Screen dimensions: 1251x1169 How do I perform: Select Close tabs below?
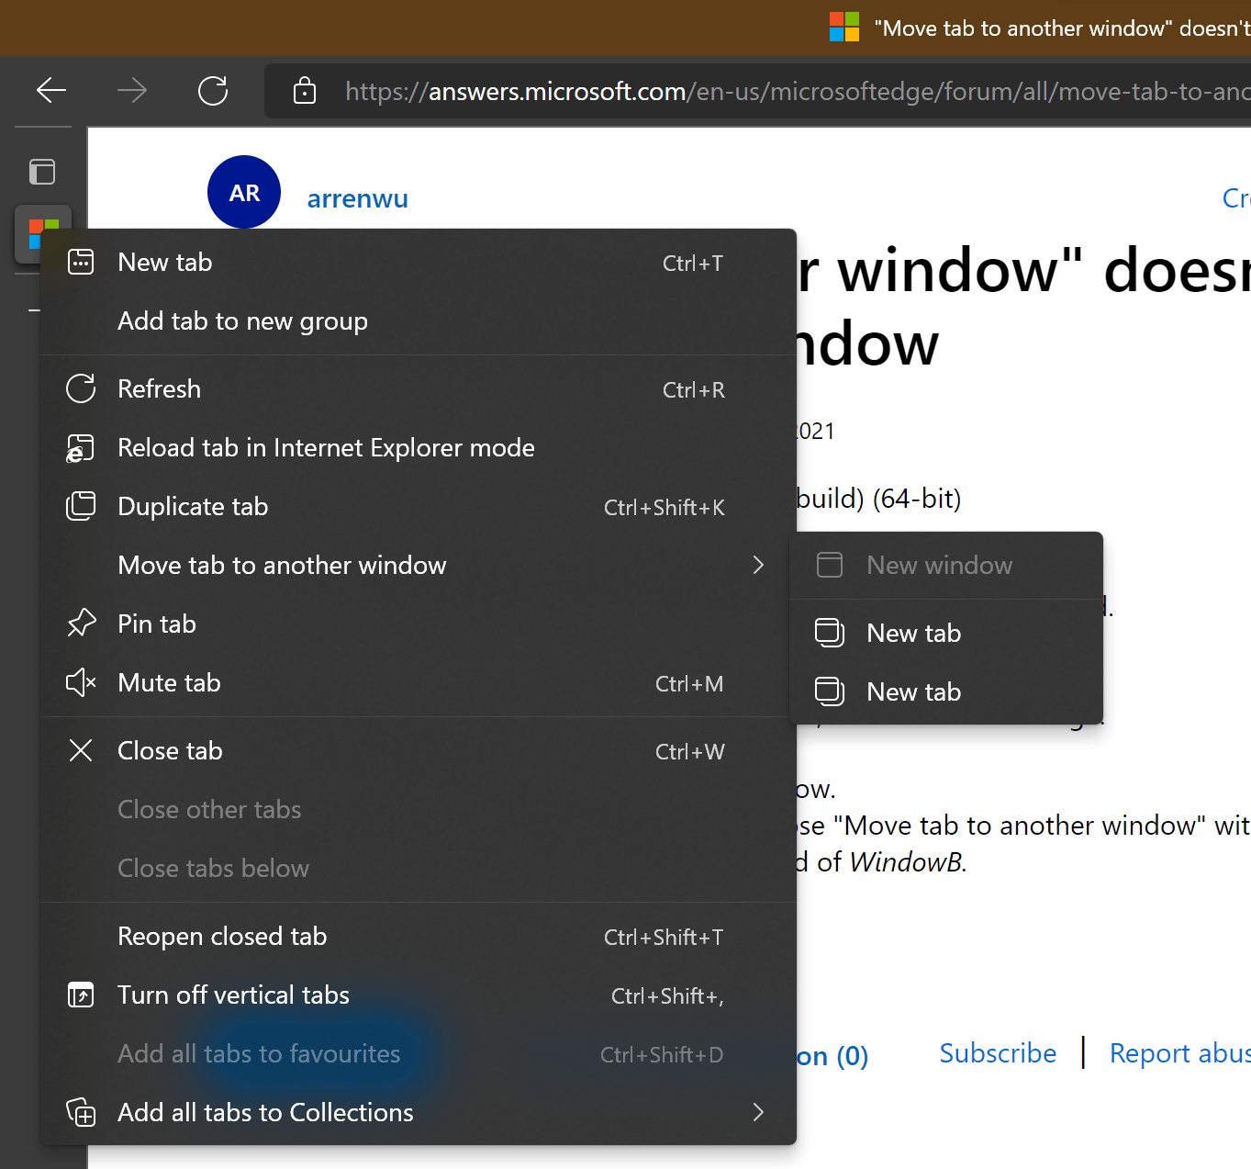point(419,869)
